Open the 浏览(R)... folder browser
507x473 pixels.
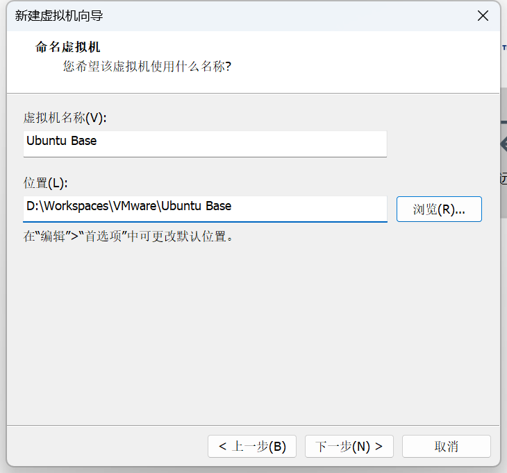pos(439,209)
